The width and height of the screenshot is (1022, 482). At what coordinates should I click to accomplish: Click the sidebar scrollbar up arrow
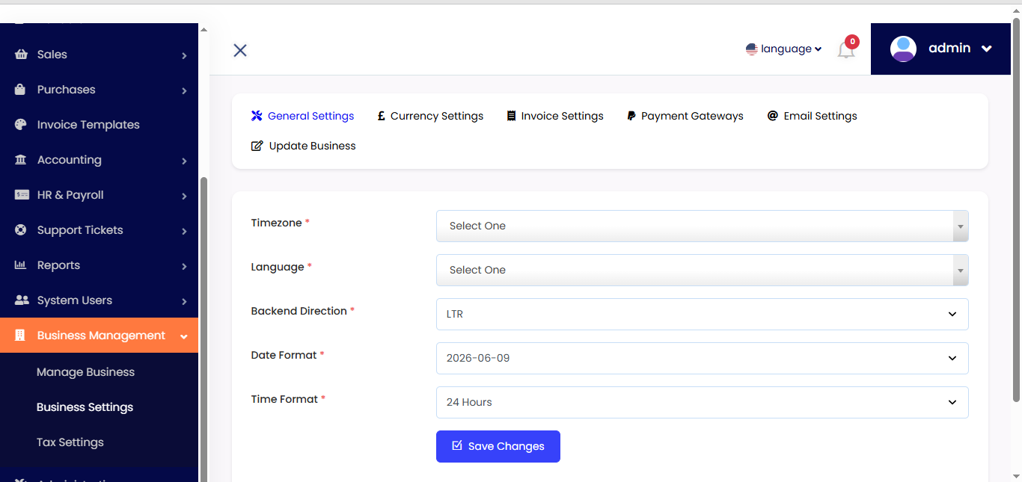pyautogui.click(x=204, y=29)
